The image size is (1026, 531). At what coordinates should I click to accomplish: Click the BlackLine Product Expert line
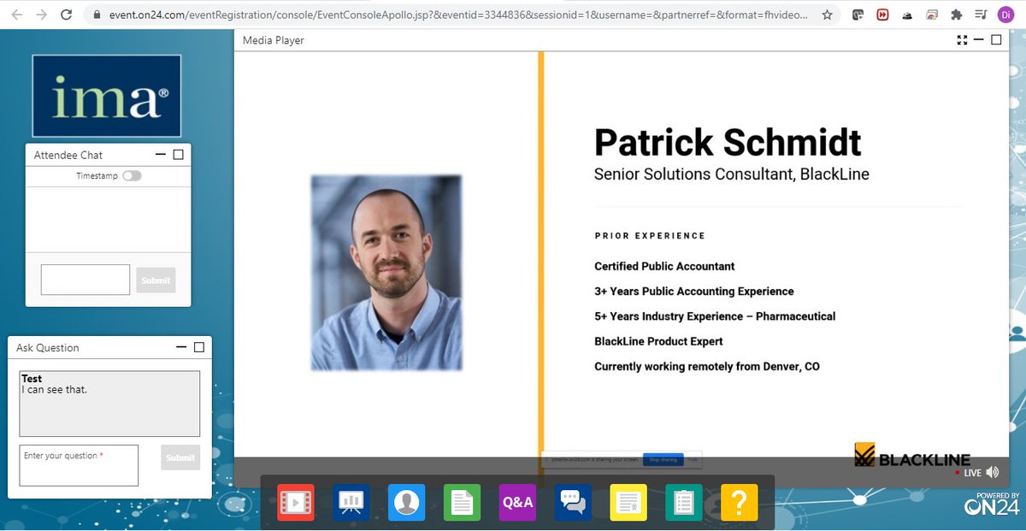[658, 341]
